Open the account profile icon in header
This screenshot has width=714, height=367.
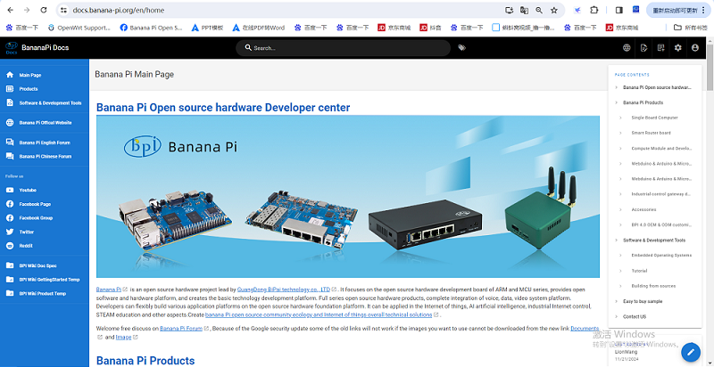695,47
